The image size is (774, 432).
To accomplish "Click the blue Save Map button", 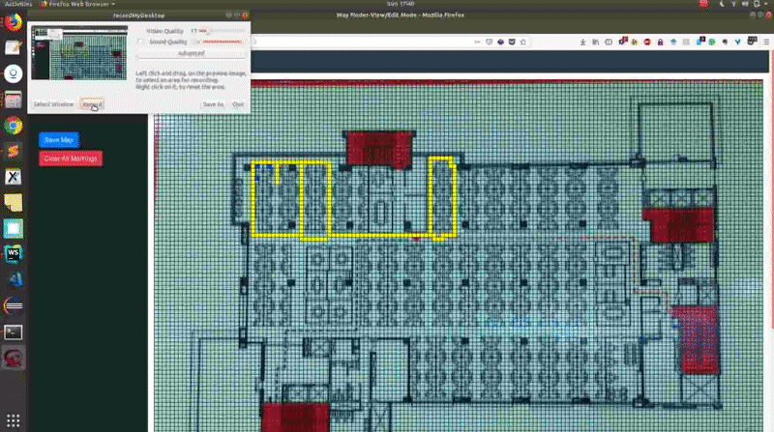I will (59, 140).
